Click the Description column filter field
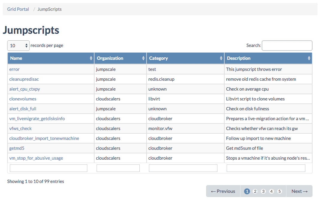The image size is (320, 206). click(x=266, y=168)
